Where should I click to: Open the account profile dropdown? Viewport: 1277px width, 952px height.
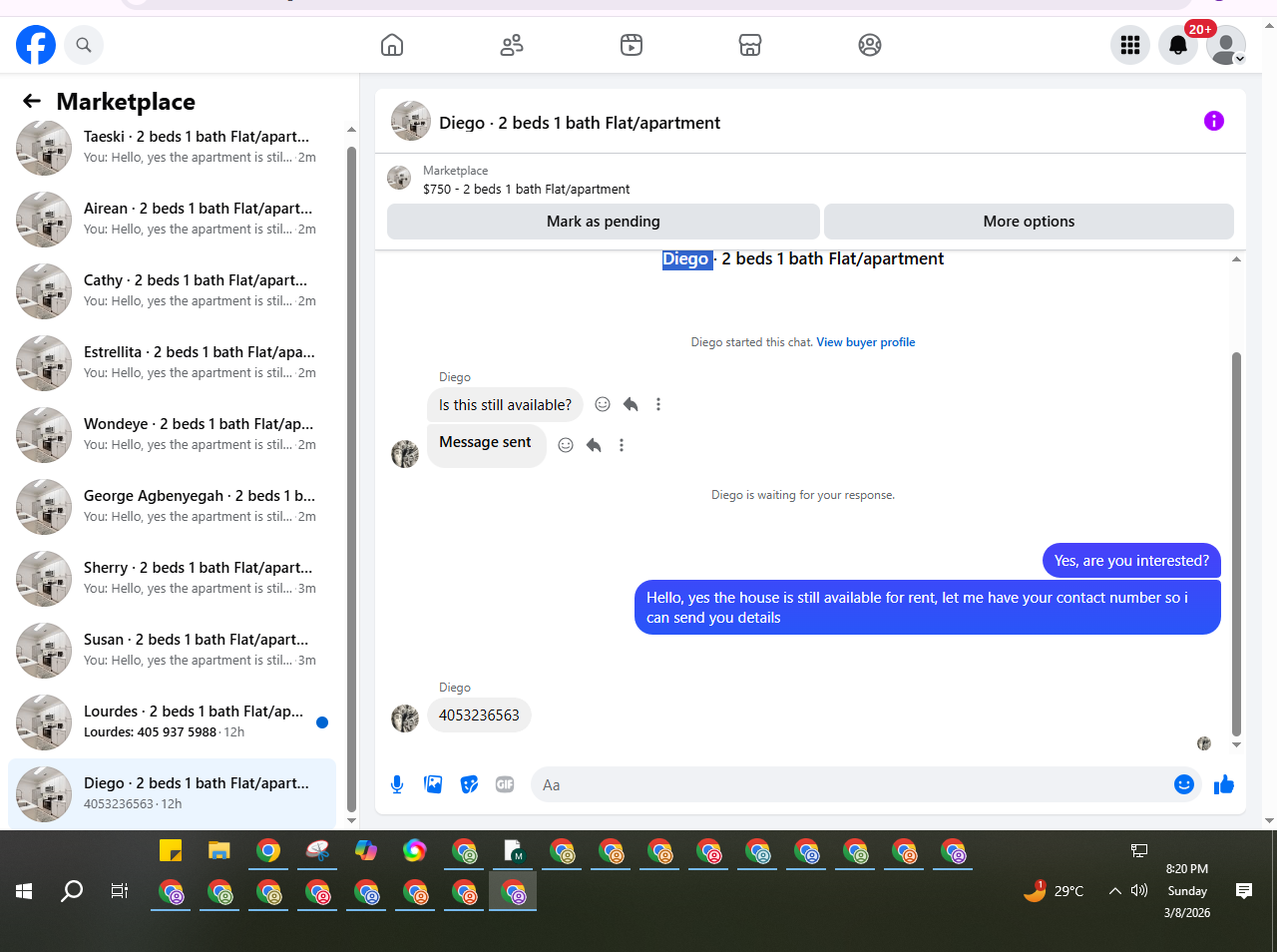(1226, 45)
